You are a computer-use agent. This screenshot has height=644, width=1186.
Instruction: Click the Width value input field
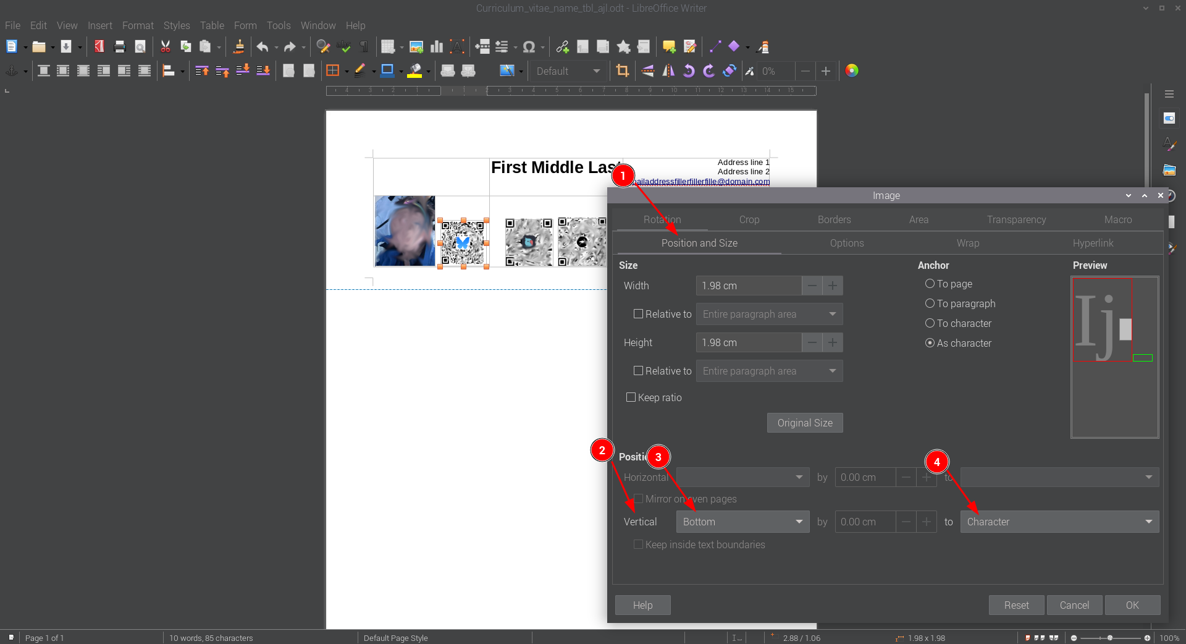coord(749,286)
